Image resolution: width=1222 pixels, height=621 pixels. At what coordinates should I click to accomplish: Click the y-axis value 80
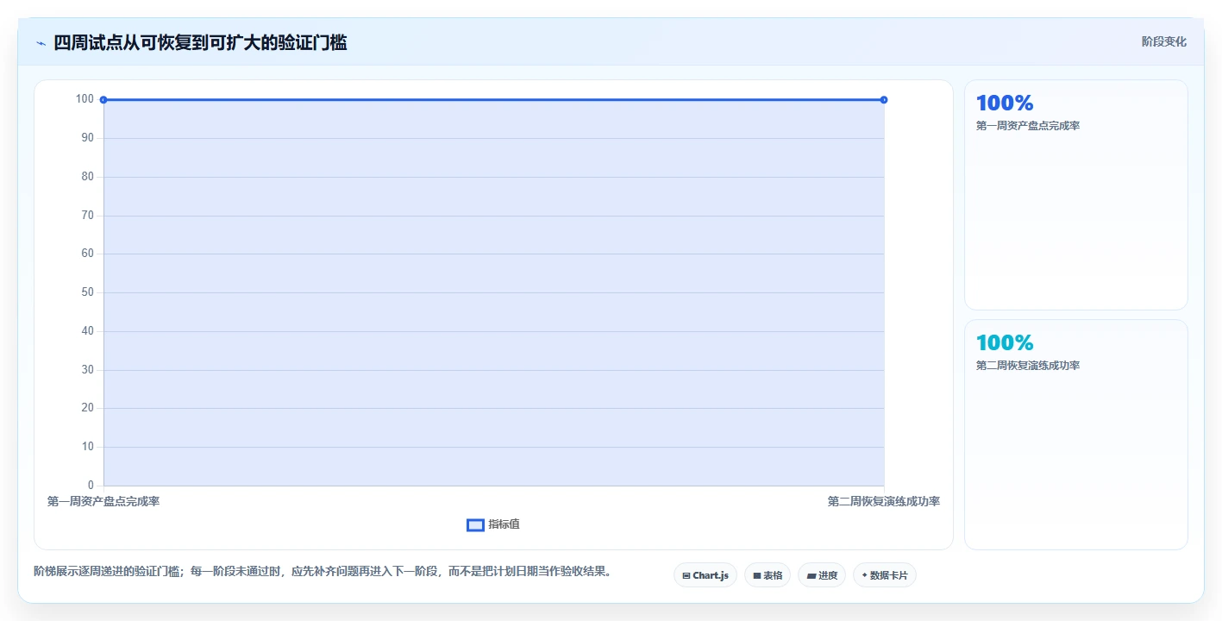click(x=87, y=176)
